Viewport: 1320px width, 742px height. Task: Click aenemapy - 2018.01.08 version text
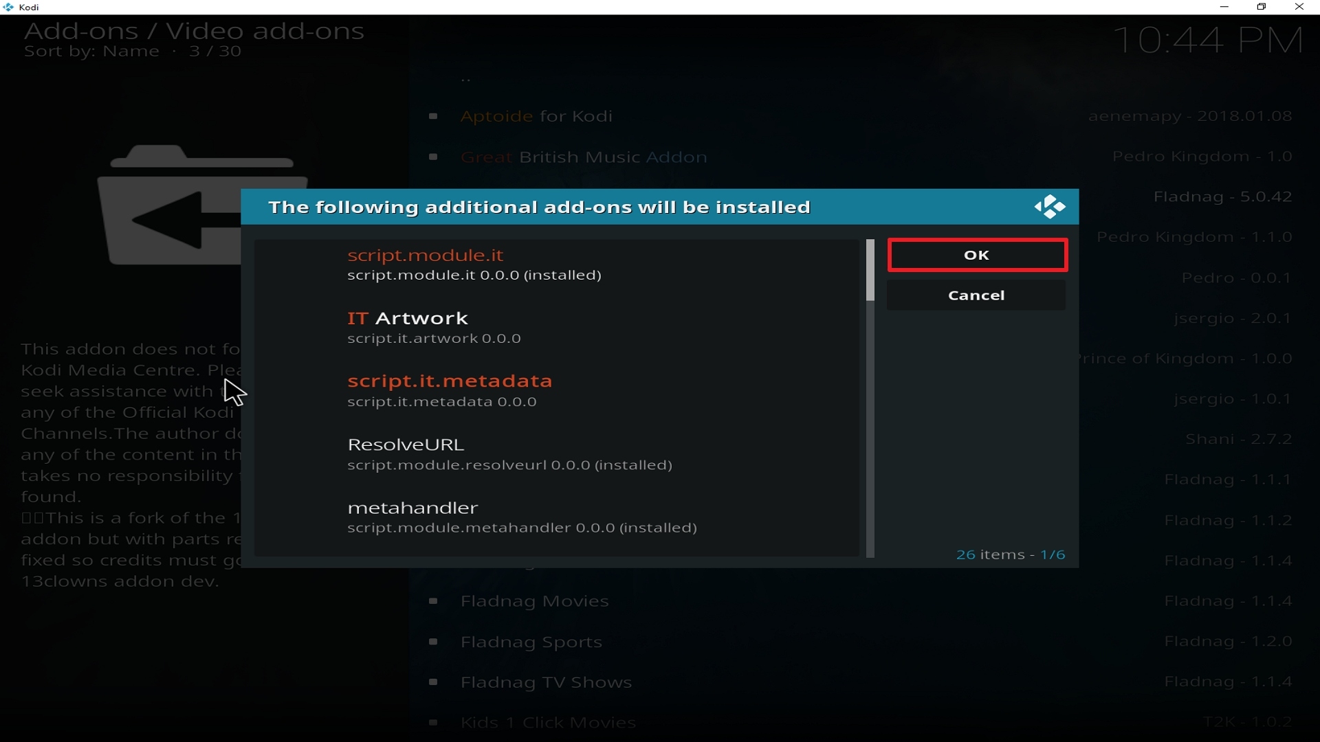(x=1191, y=117)
